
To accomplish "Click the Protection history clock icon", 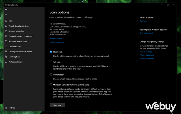I will (x=6, y=62).
